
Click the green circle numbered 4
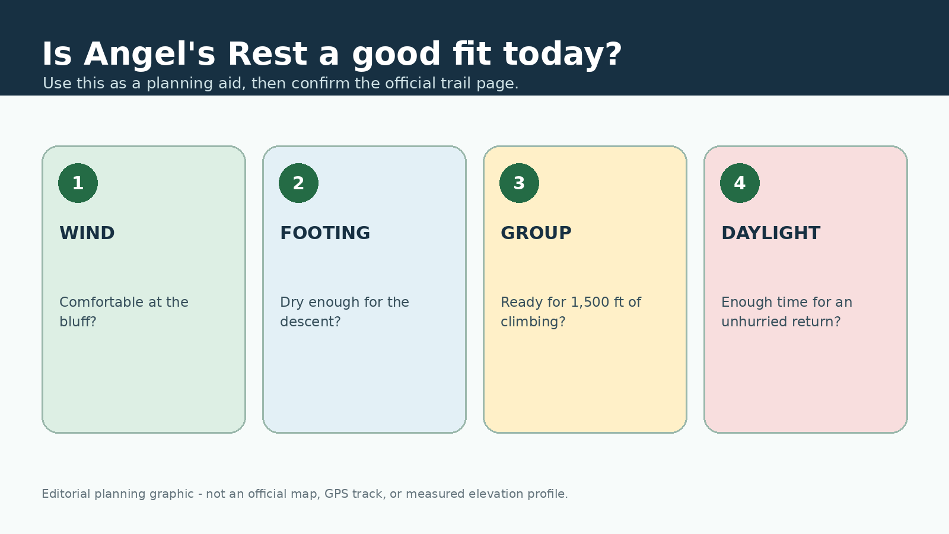point(740,183)
